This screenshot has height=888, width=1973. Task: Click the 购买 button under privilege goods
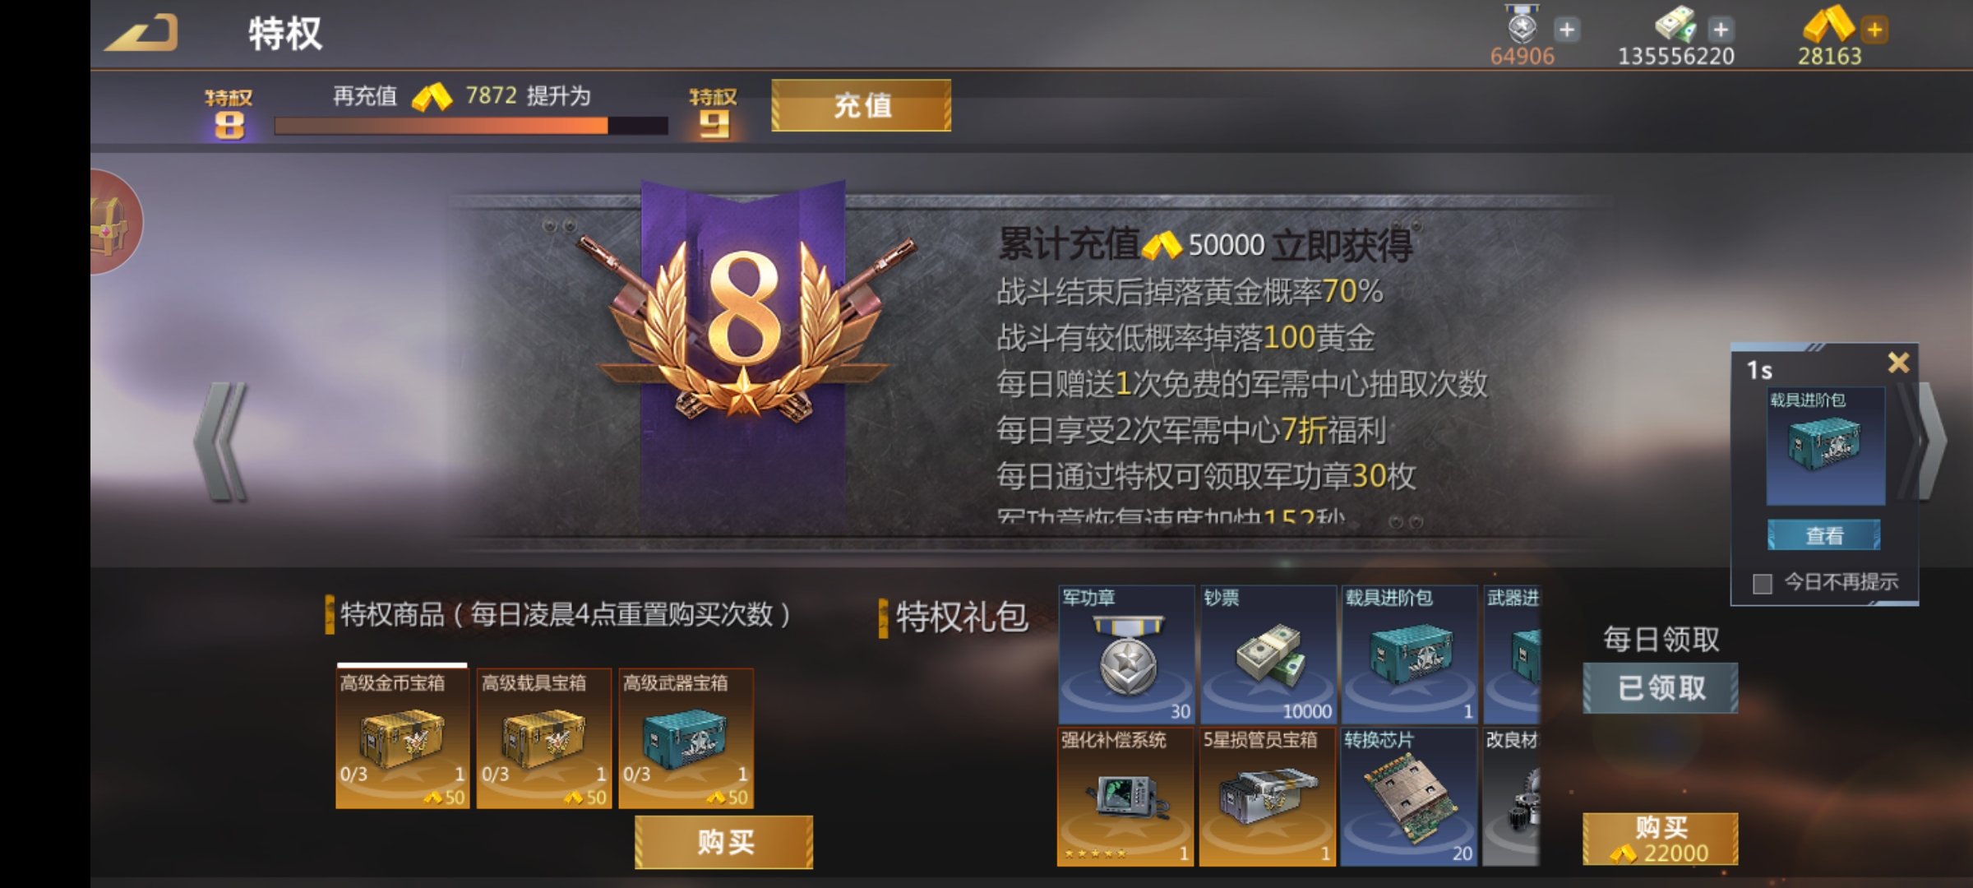click(724, 842)
